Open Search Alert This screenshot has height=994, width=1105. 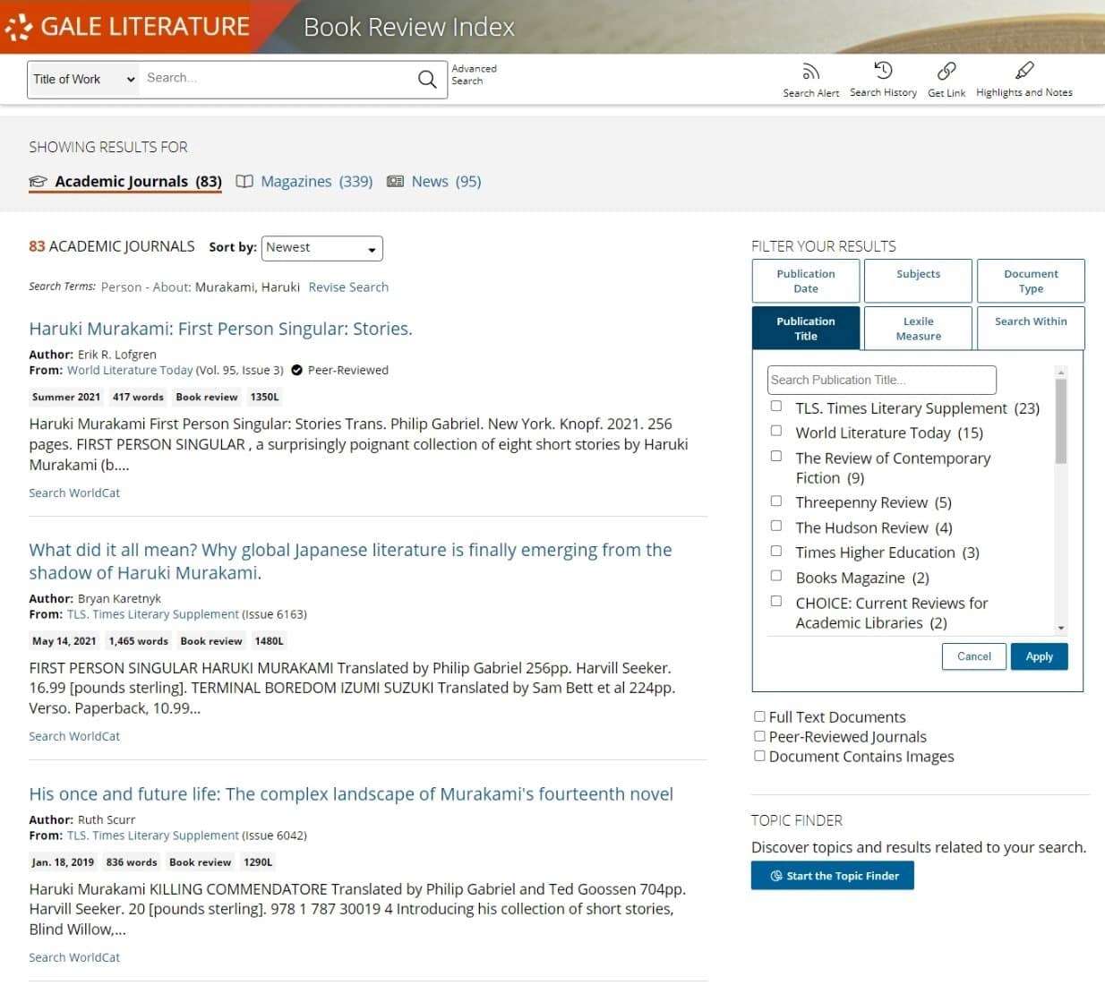click(x=810, y=80)
